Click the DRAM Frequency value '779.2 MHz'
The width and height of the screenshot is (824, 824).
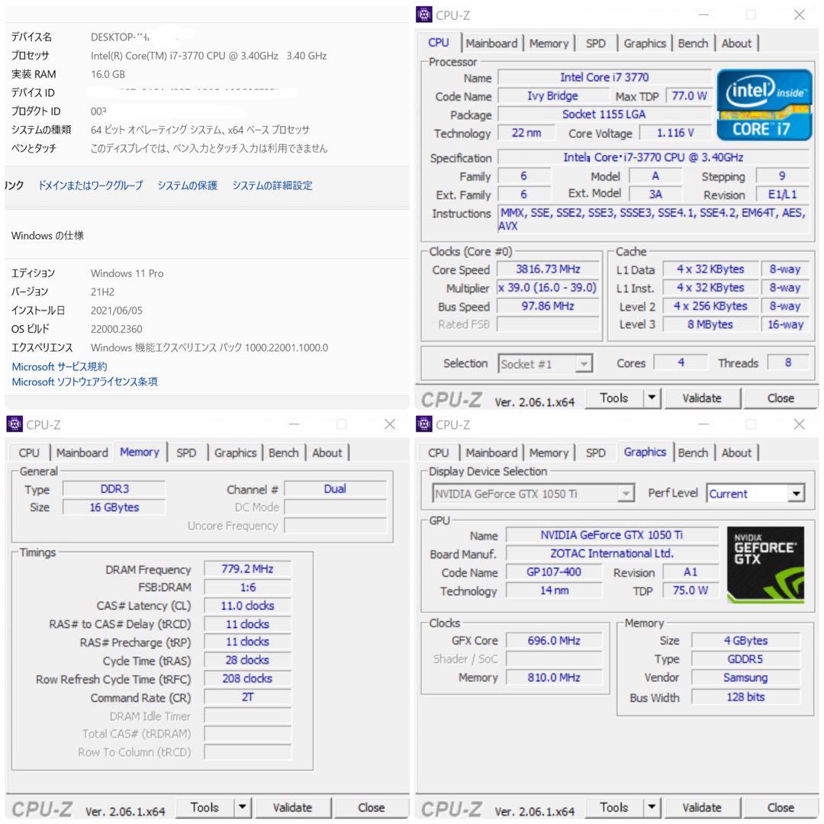click(x=247, y=568)
